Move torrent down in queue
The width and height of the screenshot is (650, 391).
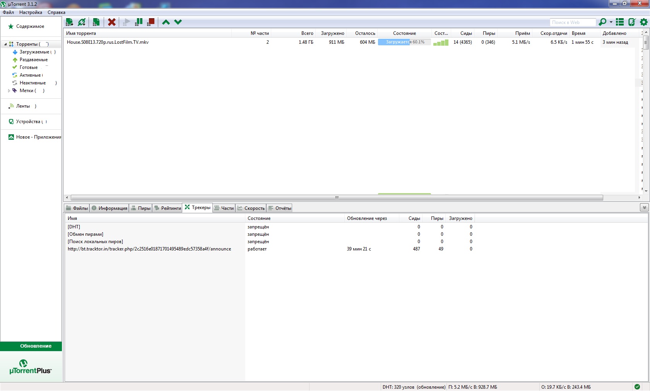click(178, 22)
